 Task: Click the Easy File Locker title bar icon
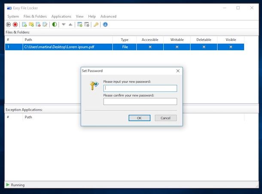9,8
